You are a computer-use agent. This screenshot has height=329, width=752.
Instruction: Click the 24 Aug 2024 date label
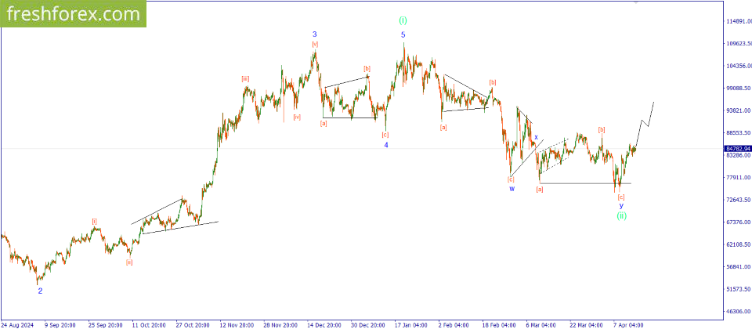[x=17, y=324]
